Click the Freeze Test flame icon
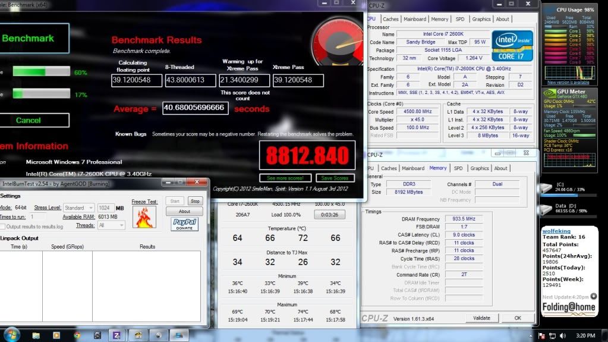608x342 pixels. (144, 217)
